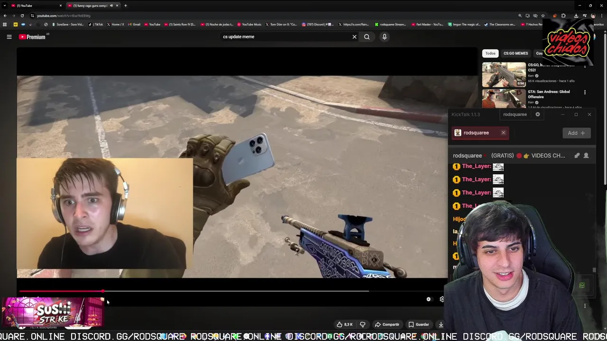Open options menu for GTA San Andreas video

(x=585, y=92)
